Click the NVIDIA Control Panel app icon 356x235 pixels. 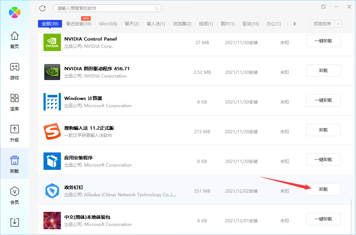(52, 42)
